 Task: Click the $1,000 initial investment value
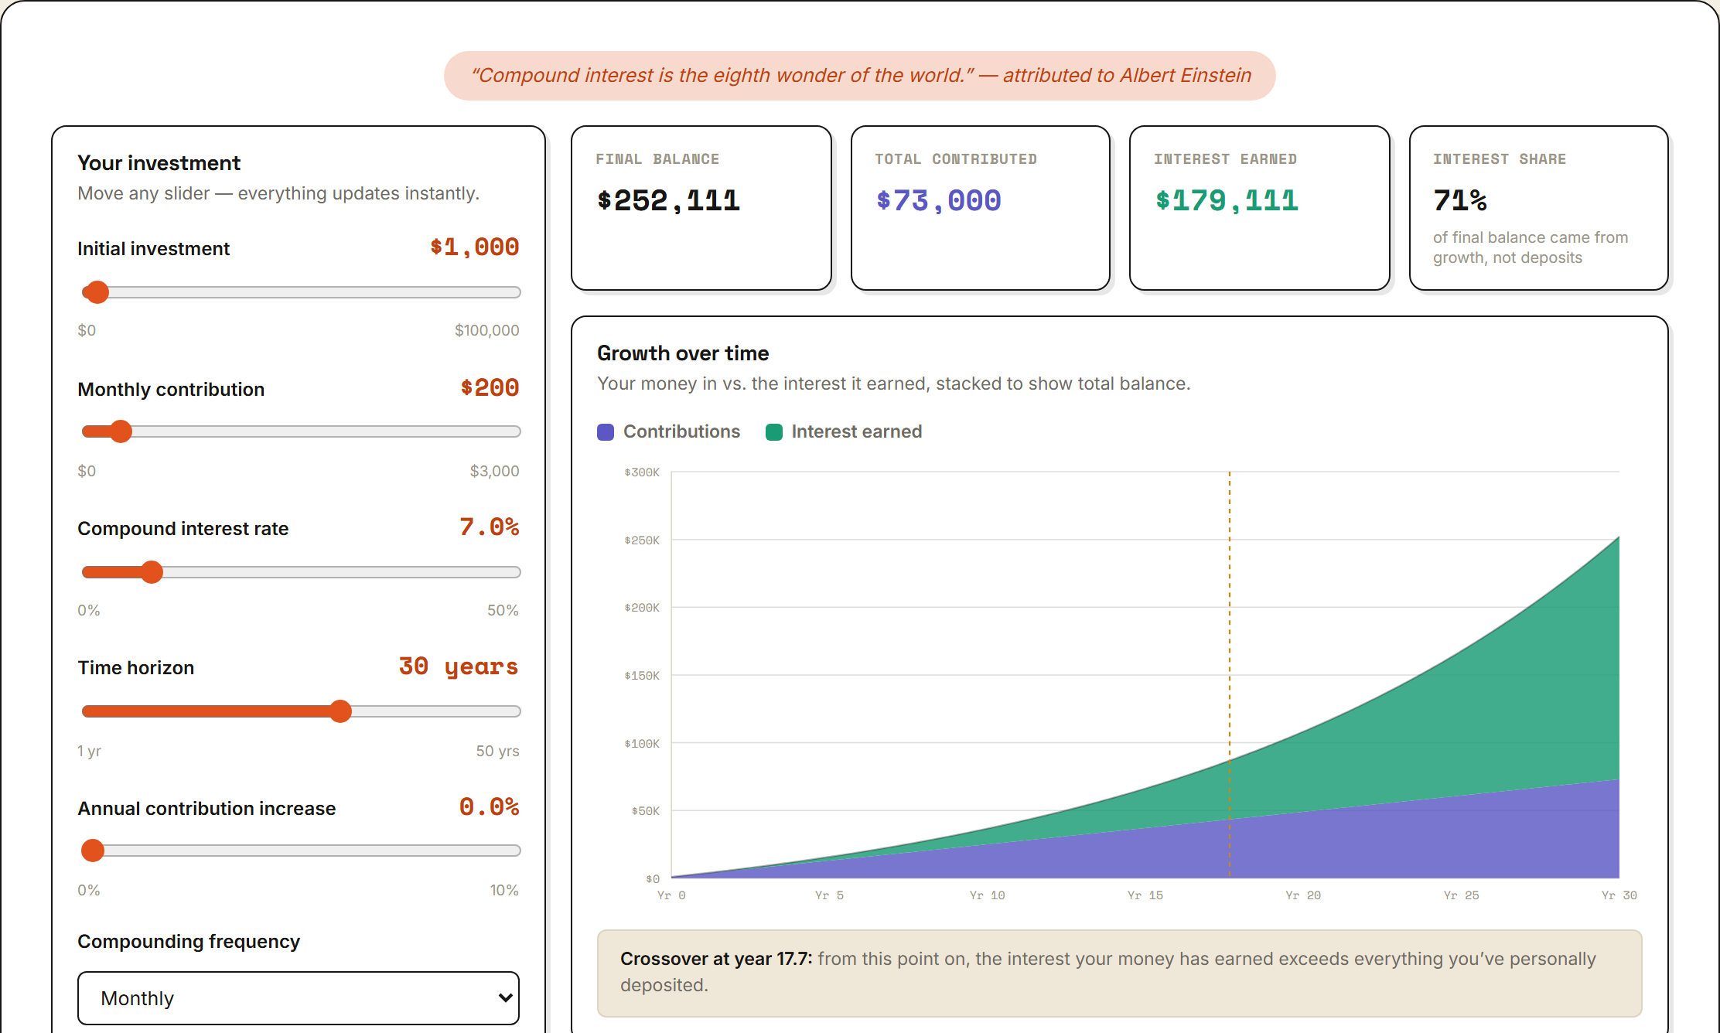[x=475, y=247]
